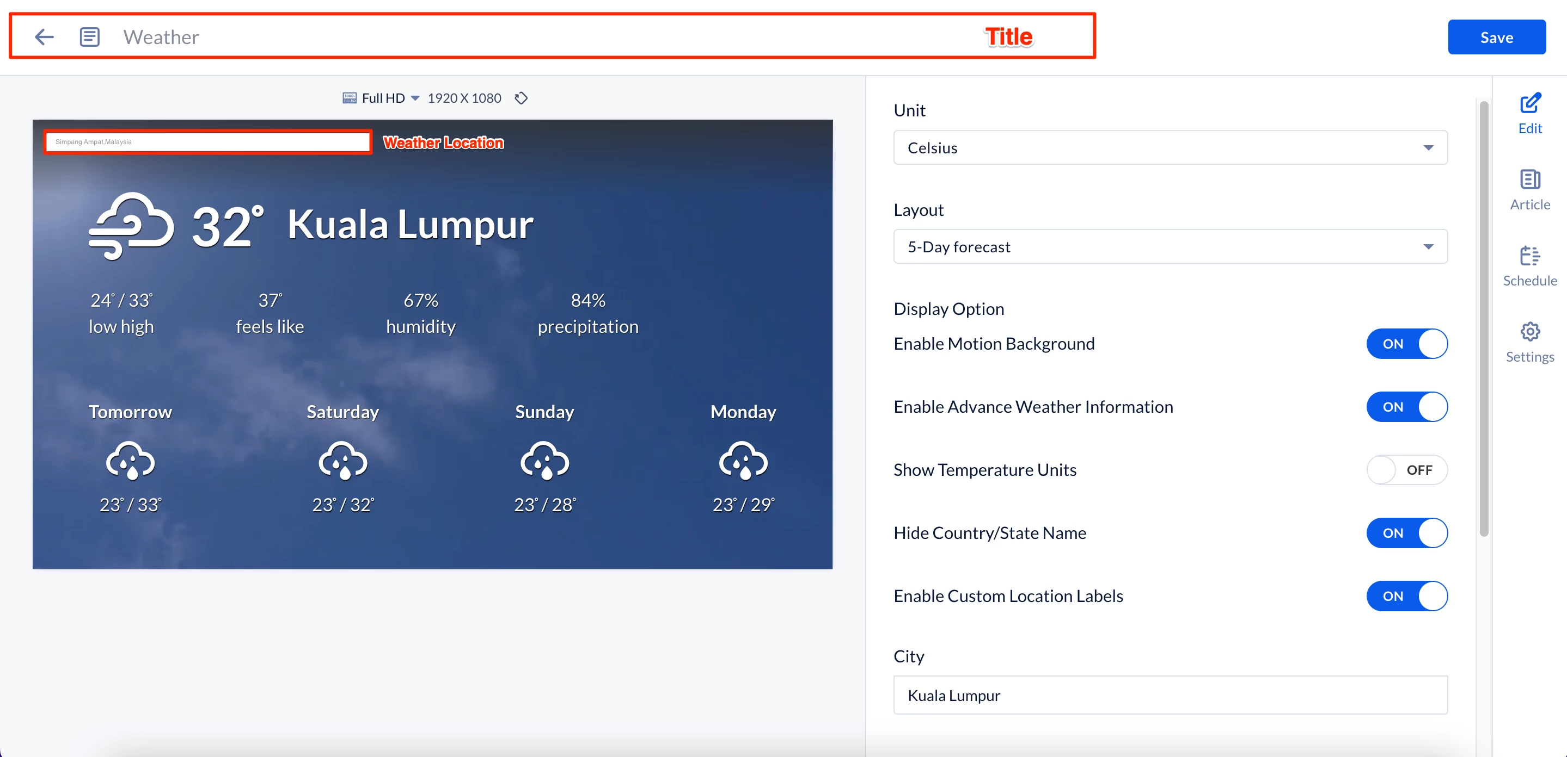
Task: Turn off Enable Custom Location Labels
Action: (x=1406, y=596)
